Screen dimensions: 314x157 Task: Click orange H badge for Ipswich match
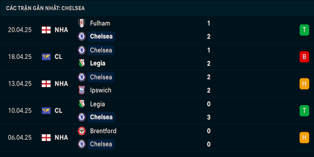click(304, 84)
